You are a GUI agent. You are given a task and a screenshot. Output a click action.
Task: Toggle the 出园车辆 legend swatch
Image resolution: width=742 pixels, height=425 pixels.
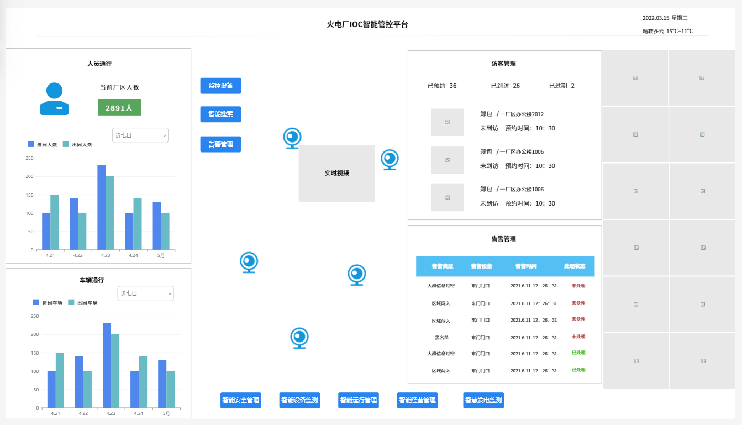click(71, 302)
